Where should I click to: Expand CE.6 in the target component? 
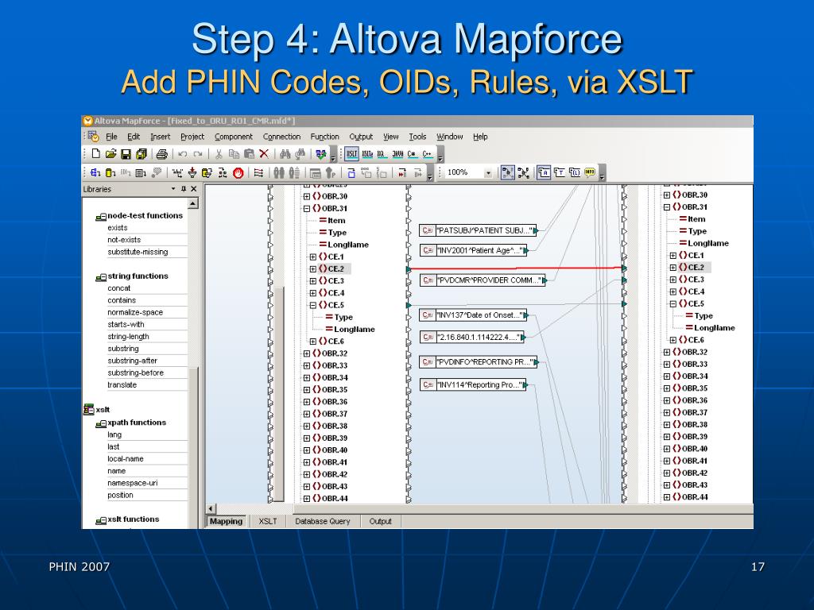pos(673,340)
